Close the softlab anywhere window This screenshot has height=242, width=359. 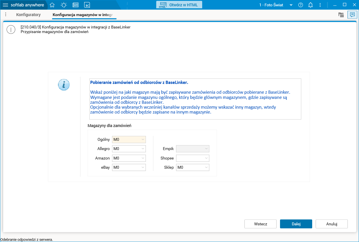coord(354,5)
